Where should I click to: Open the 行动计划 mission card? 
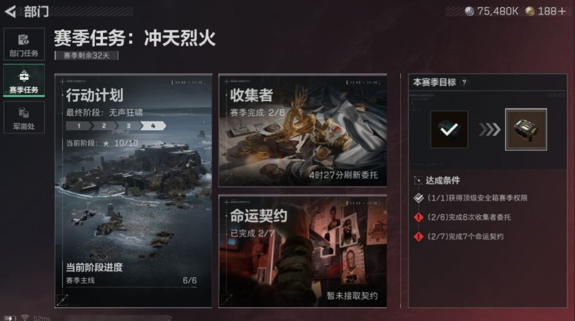(133, 191)
